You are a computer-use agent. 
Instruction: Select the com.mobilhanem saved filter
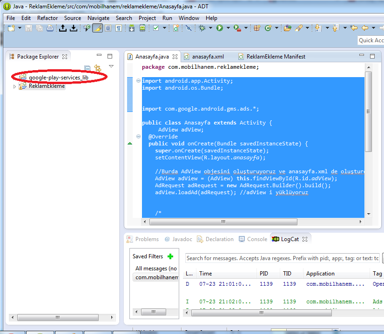tap(156, 277)
